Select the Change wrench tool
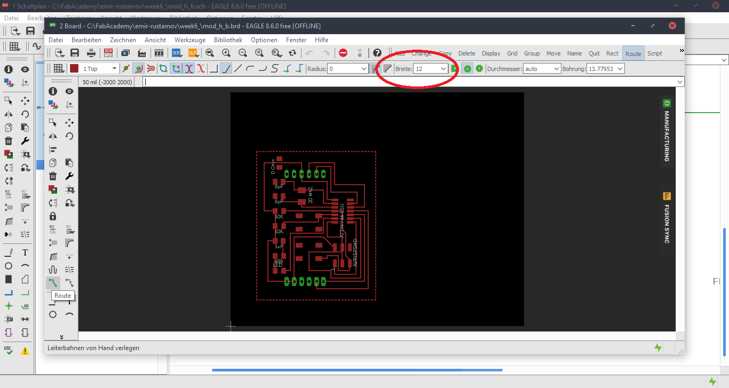This screenshot has width=729, height=388. (69, 176)
